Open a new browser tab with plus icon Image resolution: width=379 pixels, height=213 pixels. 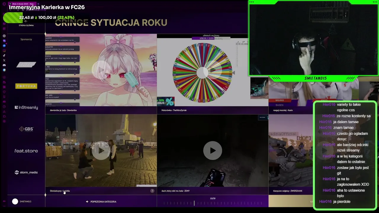38,4
